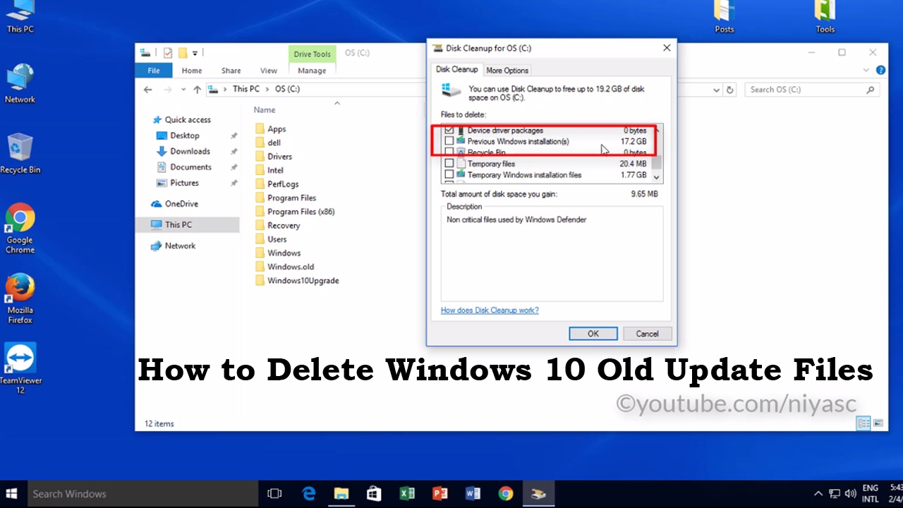This screenshot has width=903, height=508.
Task: Close the Disk Cleanup dialog
Action: tap(667, 48)
